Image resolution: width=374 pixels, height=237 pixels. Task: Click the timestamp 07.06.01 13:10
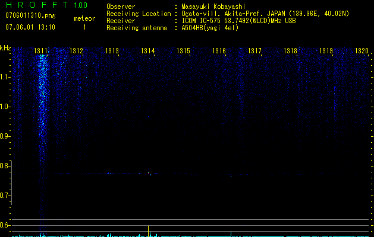coord(30,27)
